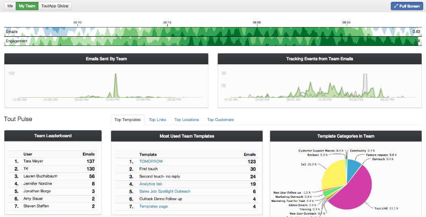Click the 08:15 marker on the timeline
Screen dimensions: 426x217
tap(167, 22)
